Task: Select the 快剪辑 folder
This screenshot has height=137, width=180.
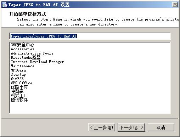Action: pos(17,91)
